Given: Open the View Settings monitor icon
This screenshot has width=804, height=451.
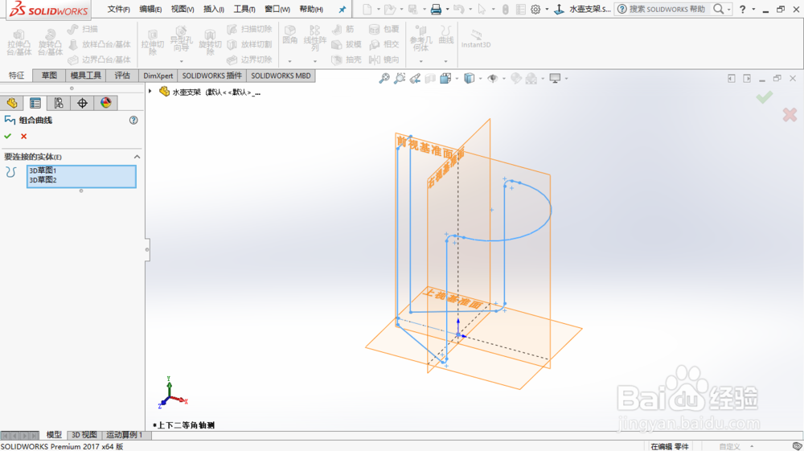Looking at the screenshot, I should 555,79.
